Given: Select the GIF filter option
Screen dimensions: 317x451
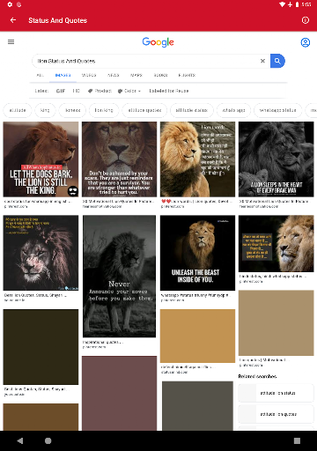Looking at the screenshot, I should coord(61,91).
